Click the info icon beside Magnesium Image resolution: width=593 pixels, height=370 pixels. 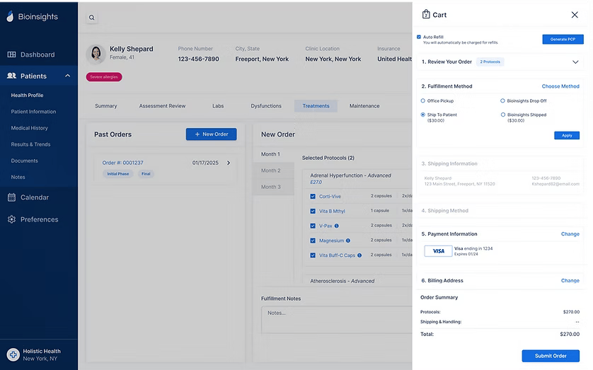(348, 241)
